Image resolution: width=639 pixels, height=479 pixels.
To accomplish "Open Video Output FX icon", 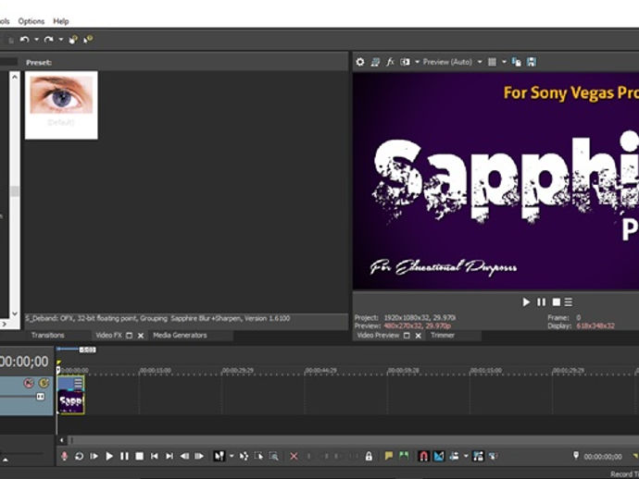I will [390, 62].
